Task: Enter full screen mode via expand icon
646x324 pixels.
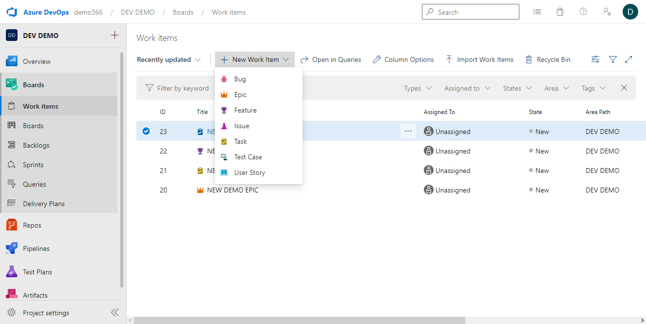Action: [x=628, y=59]
